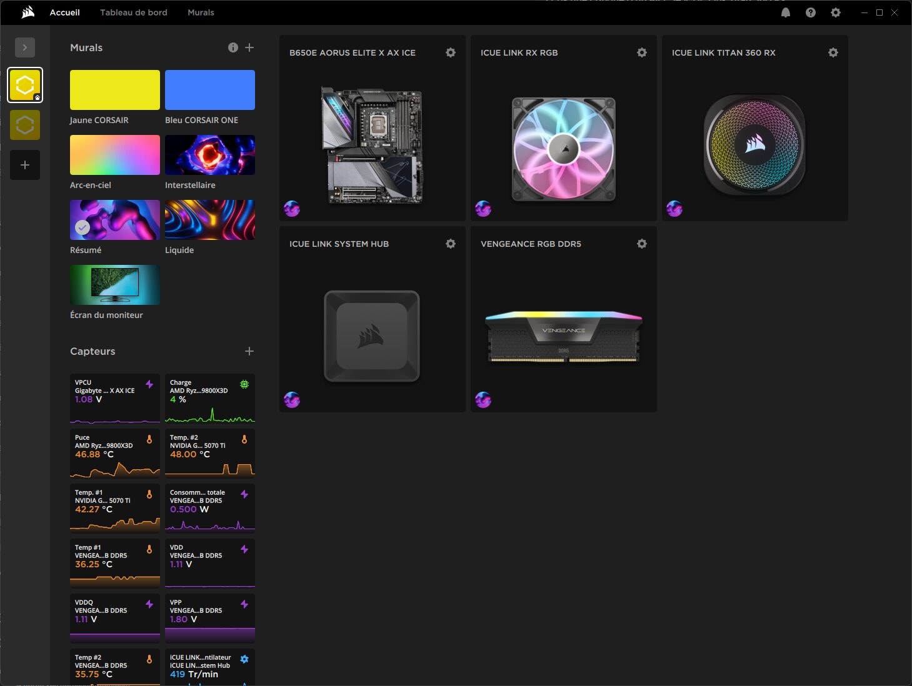The height and width of the screenshot is (686, 912).
Task: Open the Tableau de bord tab
Action: 134,12
